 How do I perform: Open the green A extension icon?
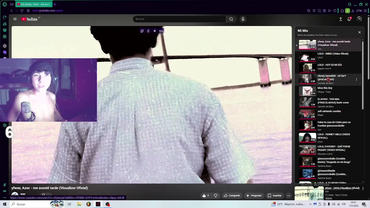click(347, 11)
